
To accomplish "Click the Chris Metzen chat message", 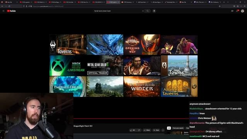I will (203, 118).
